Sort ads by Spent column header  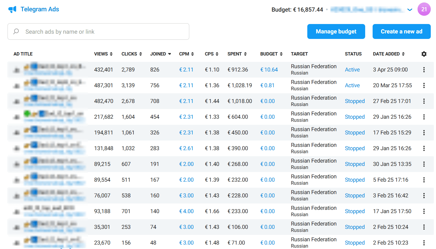[x=237, y=54]
